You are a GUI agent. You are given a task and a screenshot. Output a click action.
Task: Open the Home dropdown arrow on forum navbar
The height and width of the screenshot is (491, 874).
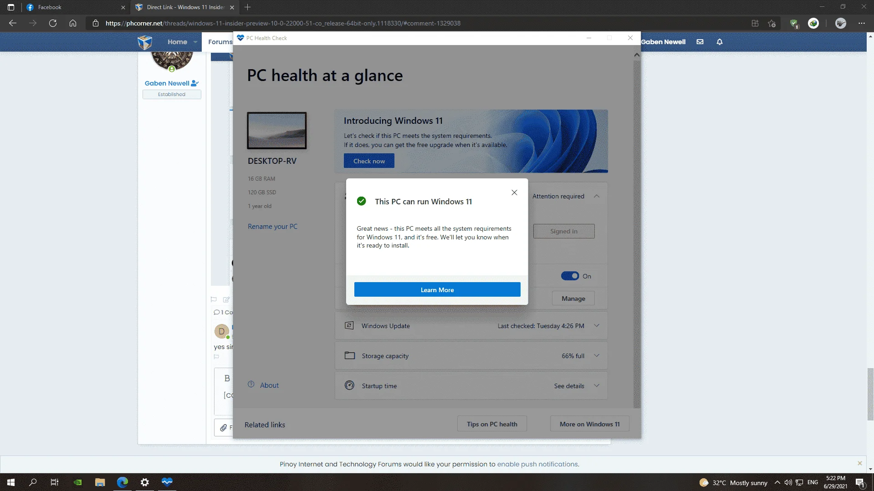pyautogui.click(x=195, y=42)
